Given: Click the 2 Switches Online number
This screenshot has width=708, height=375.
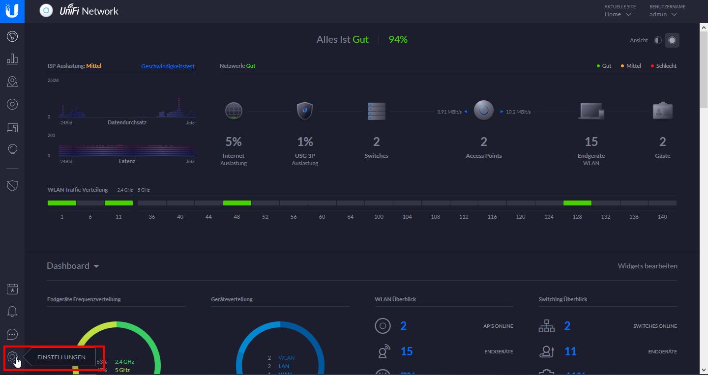Looking at the screenshot, I should 567,326.
